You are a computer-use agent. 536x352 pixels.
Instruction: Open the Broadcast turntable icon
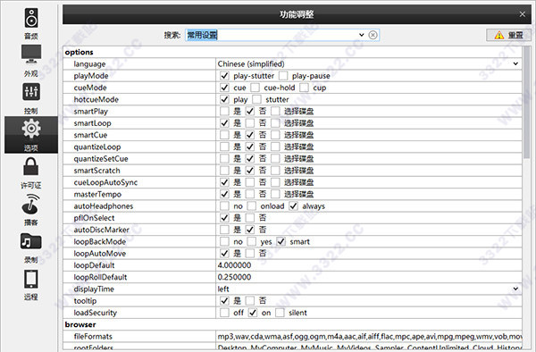pos(31,204)
